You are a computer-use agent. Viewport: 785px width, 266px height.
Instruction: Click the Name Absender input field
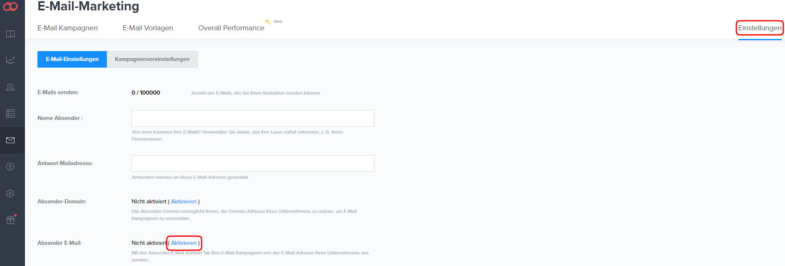[x=252, y=118]
